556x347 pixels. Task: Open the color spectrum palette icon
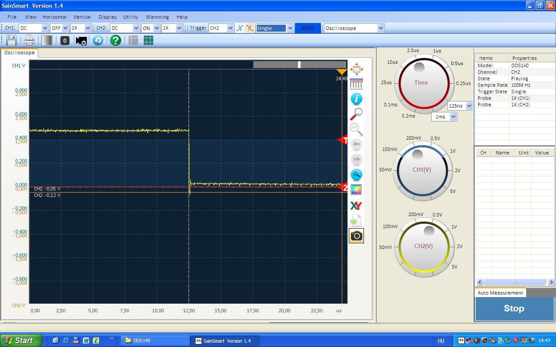pos(356,190)
